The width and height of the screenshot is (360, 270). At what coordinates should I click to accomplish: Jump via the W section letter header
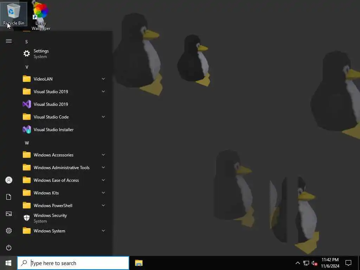27,143
